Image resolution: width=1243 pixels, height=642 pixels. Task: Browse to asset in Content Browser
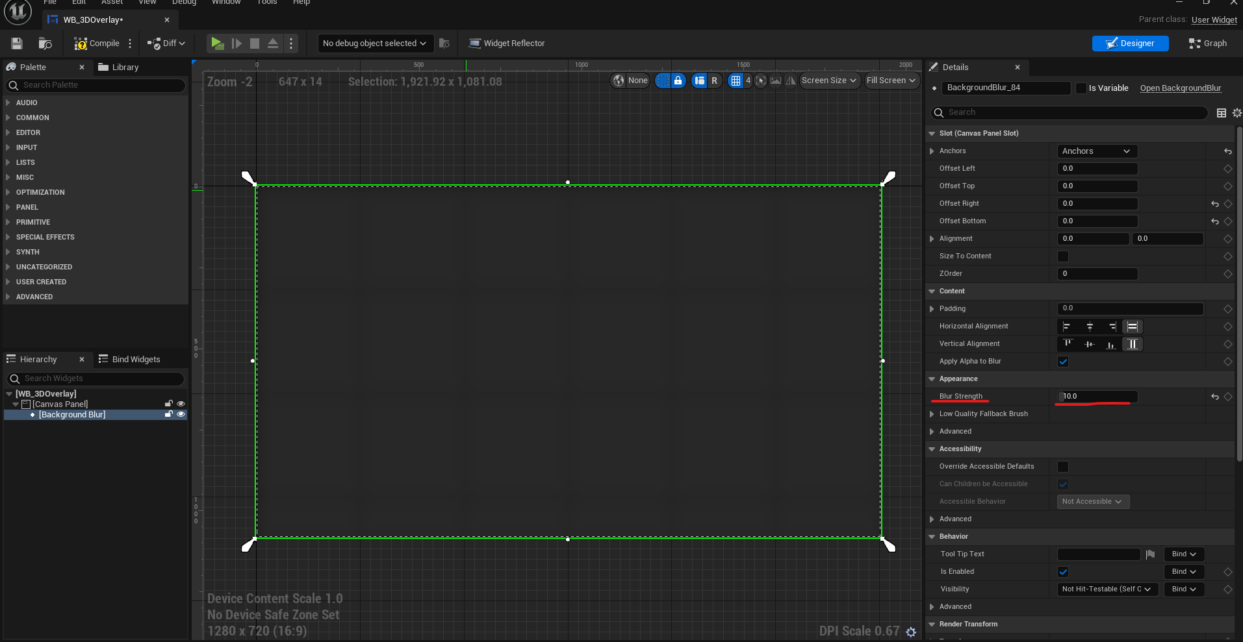45,43
